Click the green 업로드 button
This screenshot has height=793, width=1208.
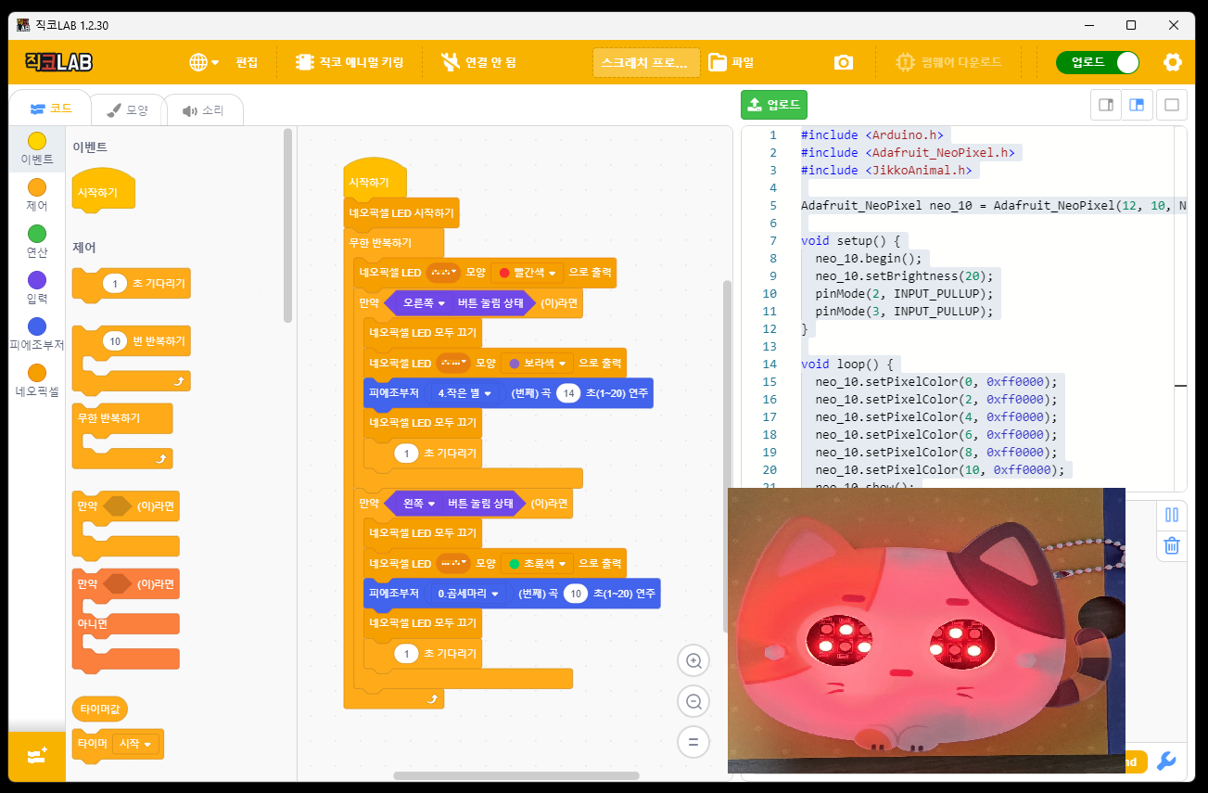pyautogui.click(x=774, y=105)
